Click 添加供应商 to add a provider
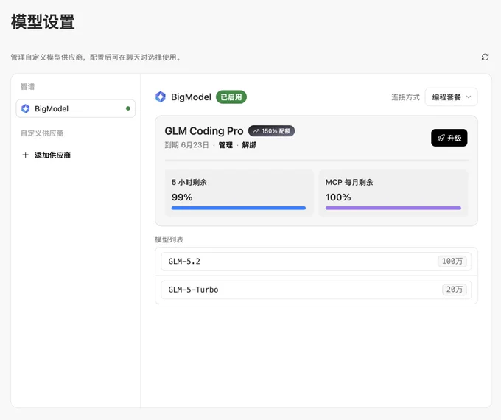This screenshot has width=501, height=420. [x=46, y=155]
